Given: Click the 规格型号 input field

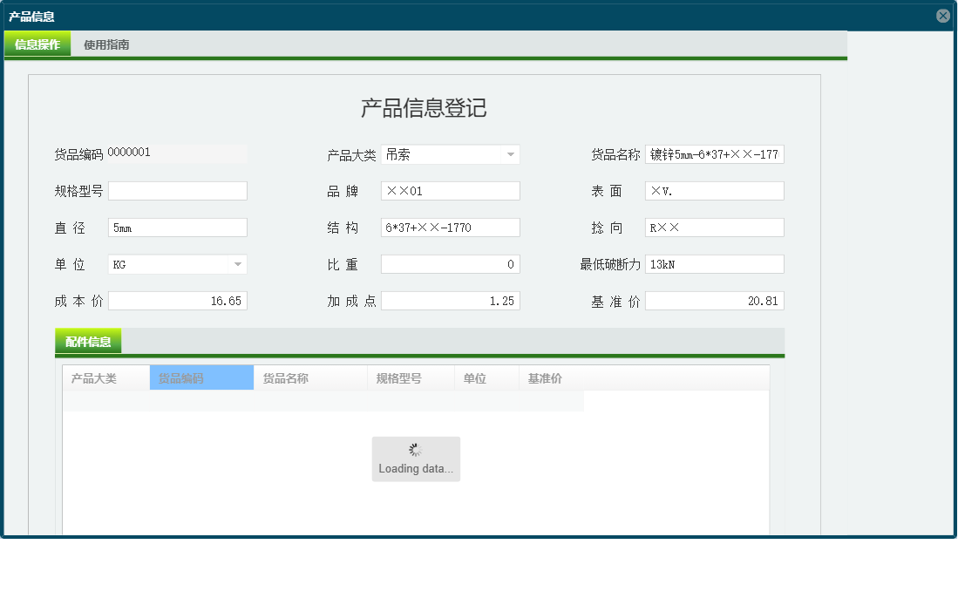Looking at the screenshot, I should coord(178,190).
